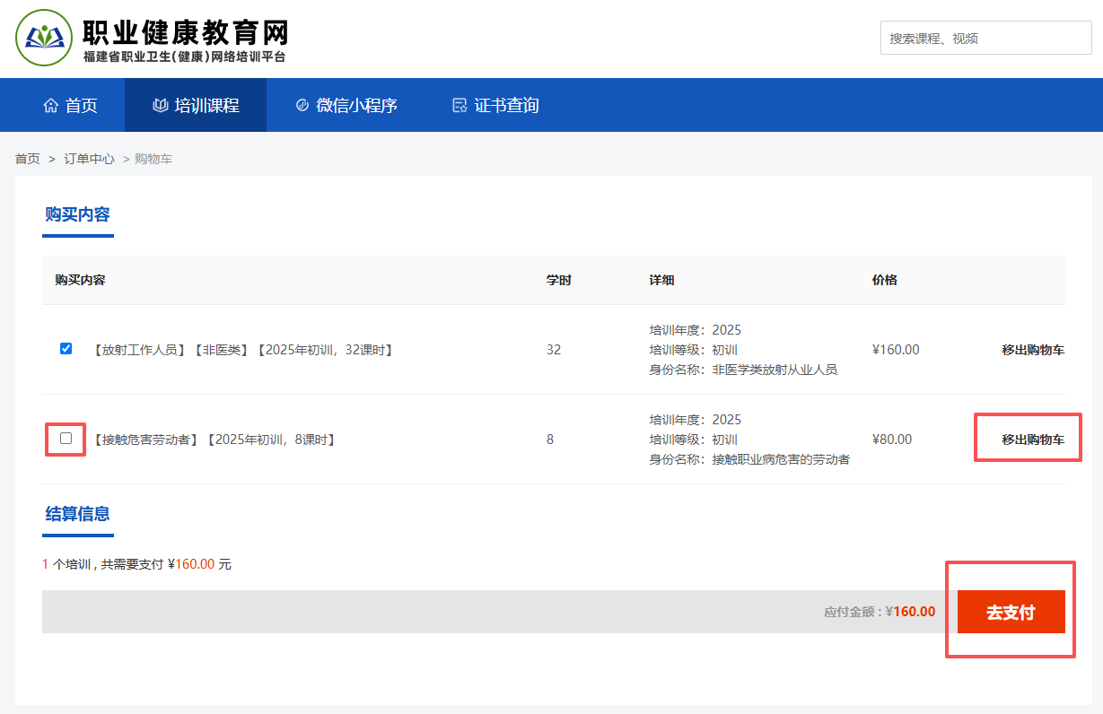Click the 职业健康教育网 site logo
Viewport: 1103px width, 714px height.
point(44,38)
